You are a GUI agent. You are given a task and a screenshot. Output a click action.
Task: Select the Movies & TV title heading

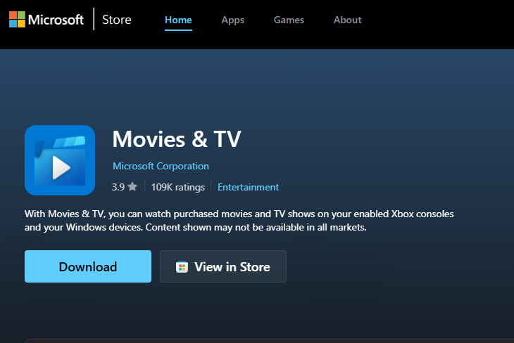[x=177, y=139]
